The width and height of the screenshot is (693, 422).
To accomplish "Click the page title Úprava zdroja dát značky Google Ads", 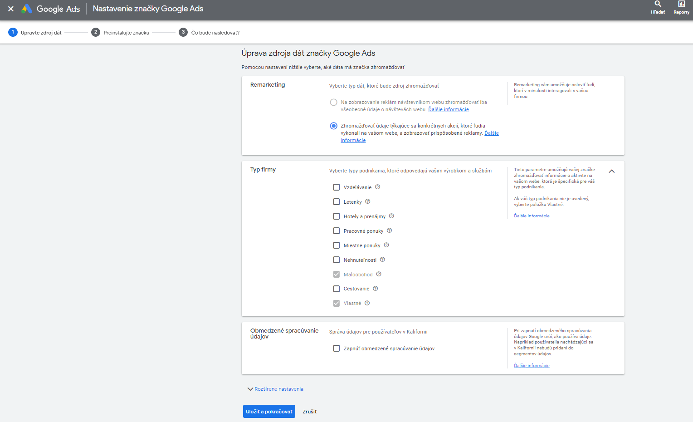I will [308, 53].
